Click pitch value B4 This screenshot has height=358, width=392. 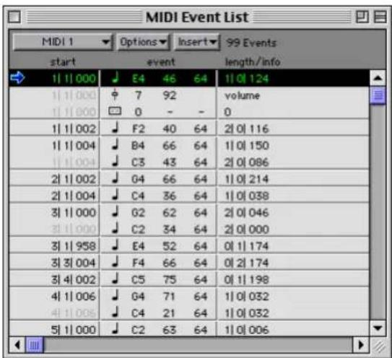[x=139, y=146]
